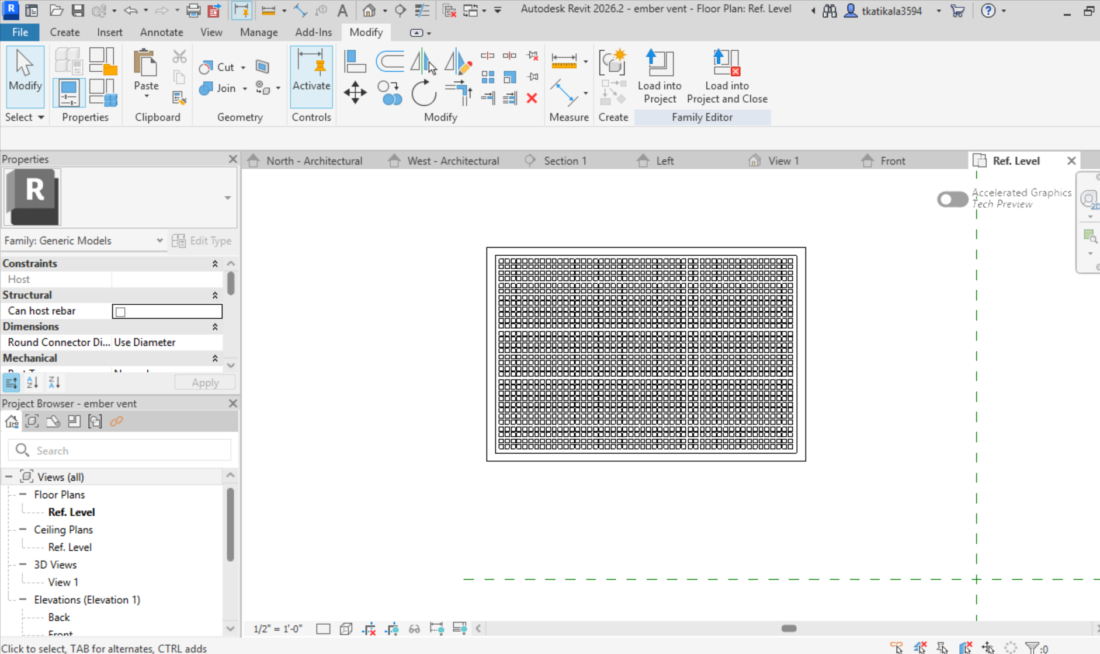Open the Autodesk search binoculars icon
Screen dimensions: 1100x654
(830, 10)
